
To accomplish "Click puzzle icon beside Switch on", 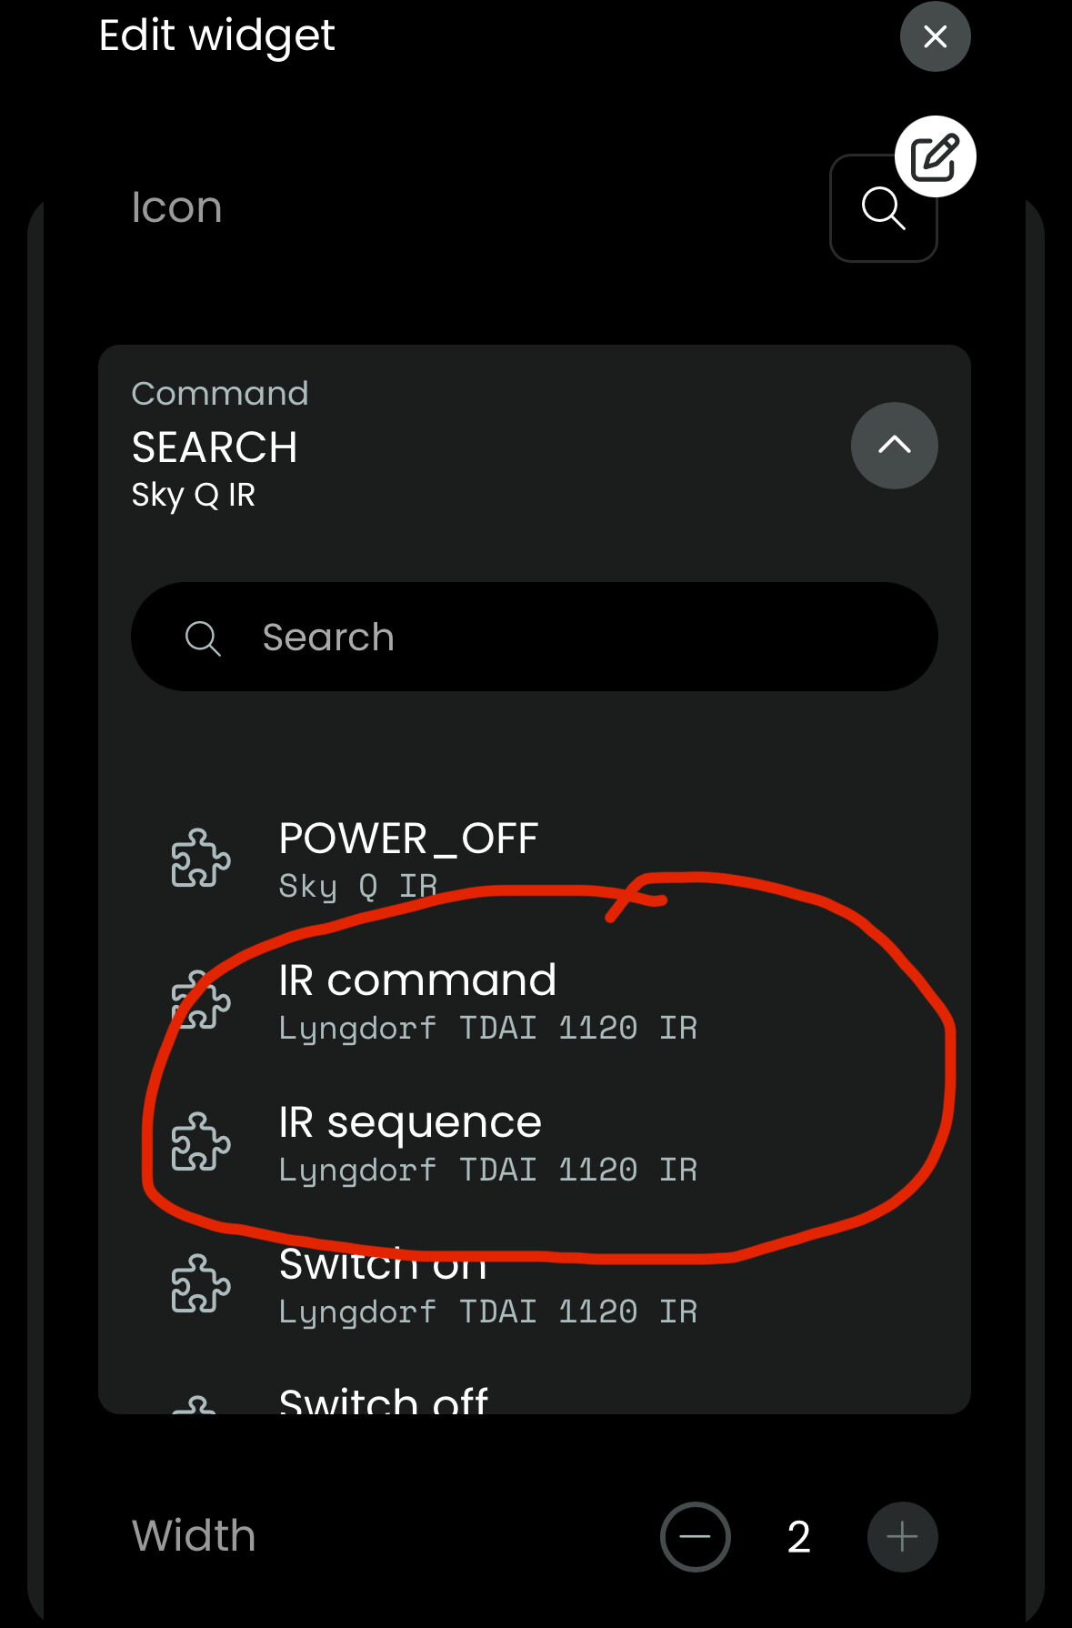I will tap(201, 1283).
